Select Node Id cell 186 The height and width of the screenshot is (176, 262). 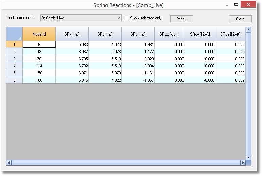39,80
